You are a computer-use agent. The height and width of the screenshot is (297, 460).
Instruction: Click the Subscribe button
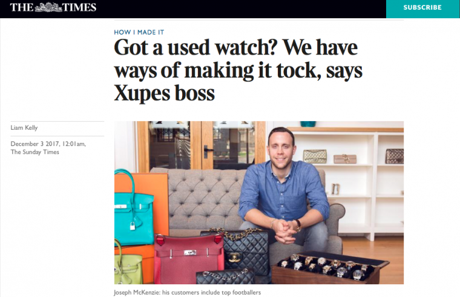pos(422,8)
